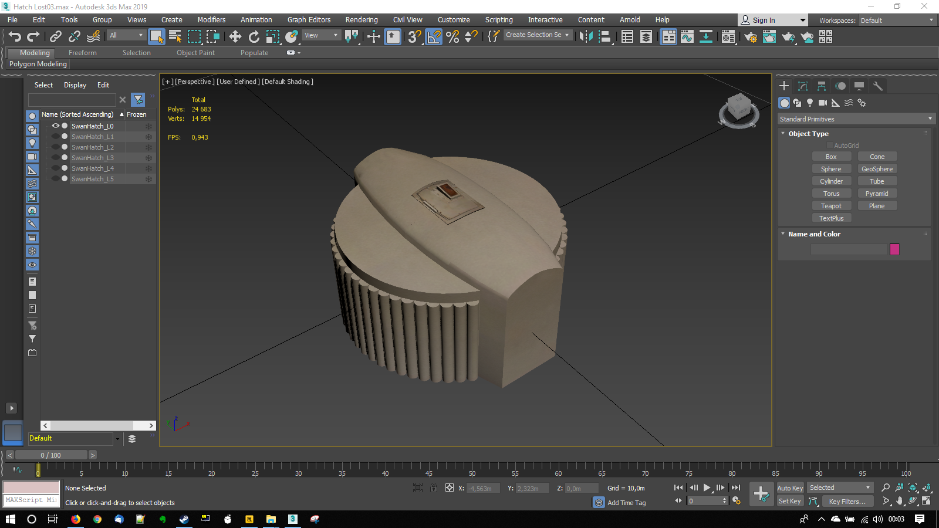Open the Utilities wrench panel

tap(878, 86)
